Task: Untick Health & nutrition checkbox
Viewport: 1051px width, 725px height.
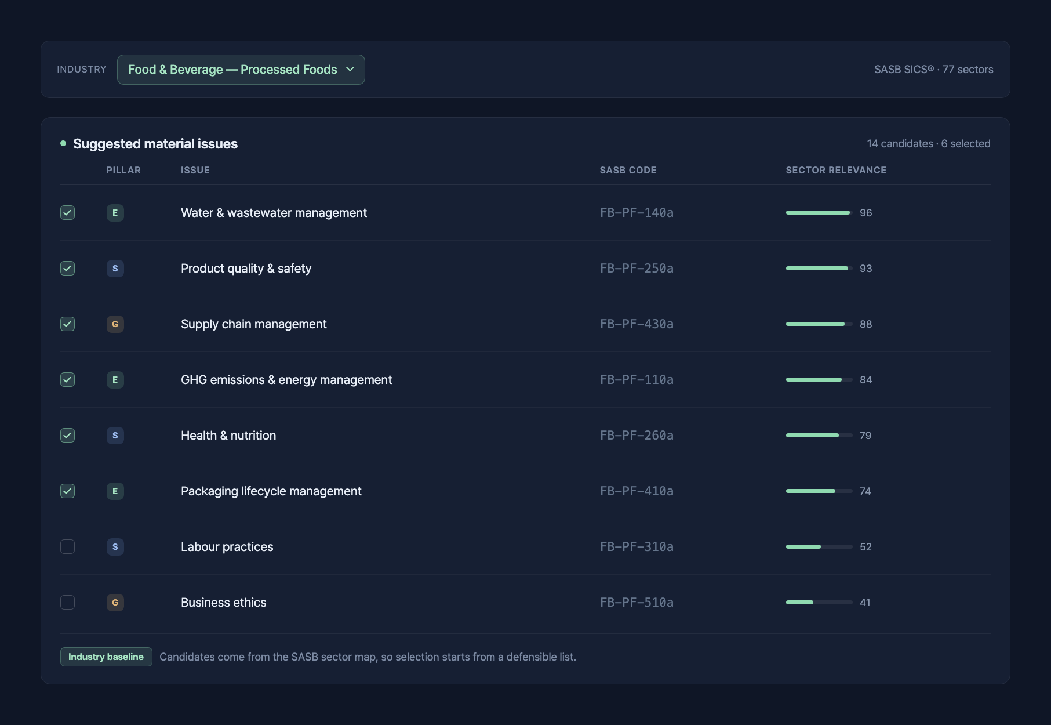Action: click(x=67, y=436)
